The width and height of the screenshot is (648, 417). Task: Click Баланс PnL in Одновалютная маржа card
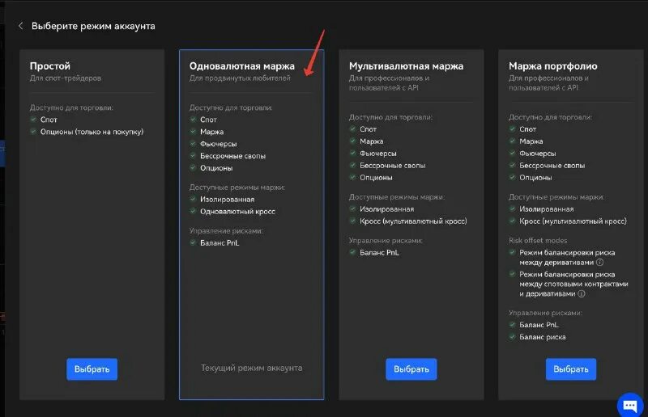point(220,243)
